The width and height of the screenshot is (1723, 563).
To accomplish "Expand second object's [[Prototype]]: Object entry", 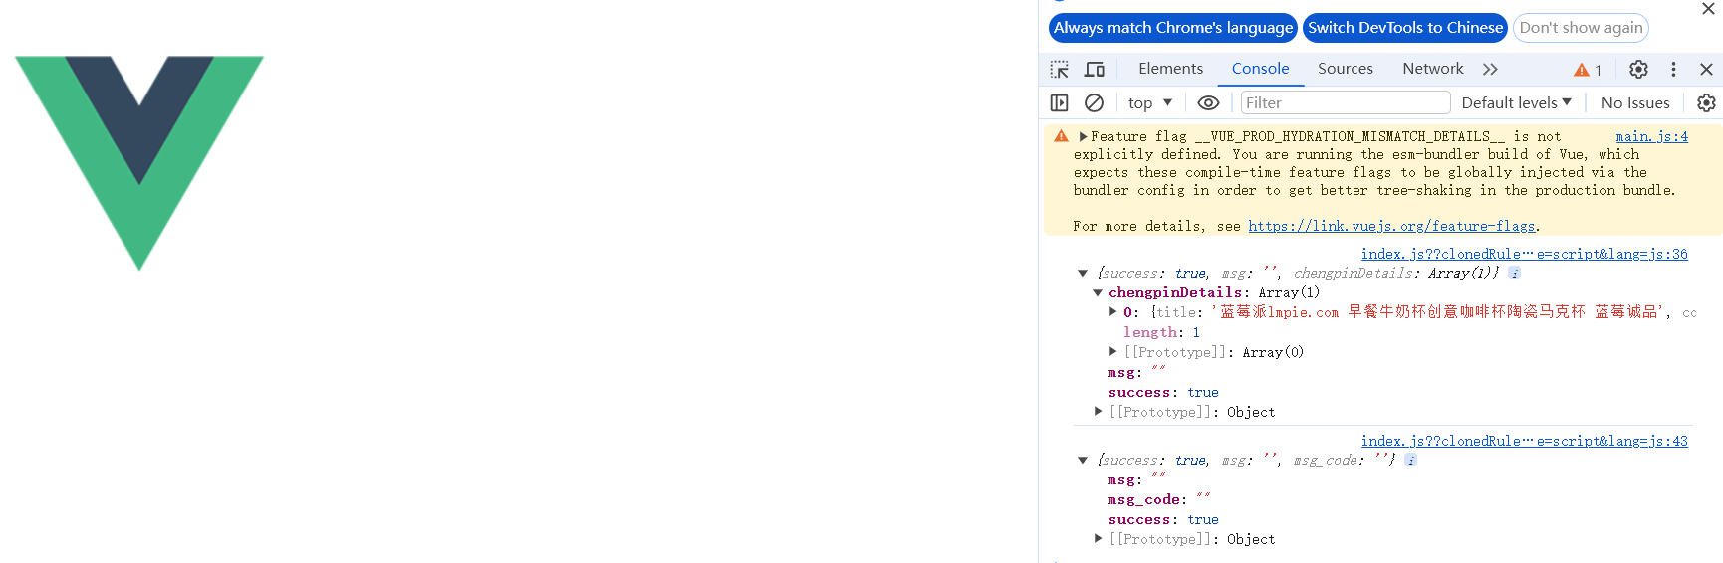I will pos(1098,538).
